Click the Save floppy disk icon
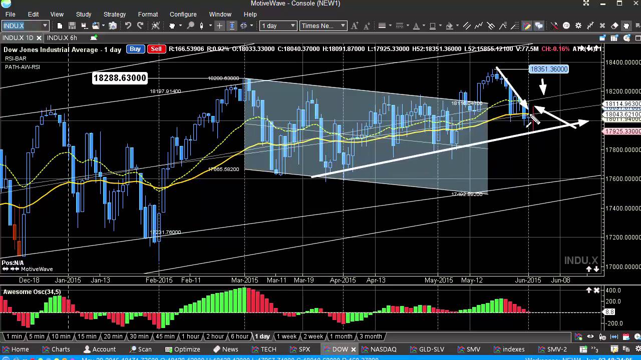 click(72, 25)
